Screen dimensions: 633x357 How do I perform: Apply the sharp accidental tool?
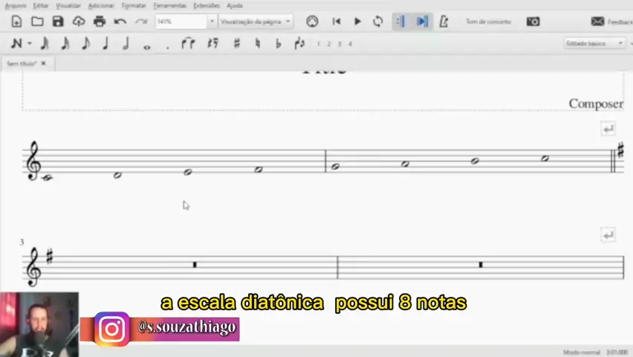pyautogui.click(x=236, y=44)
